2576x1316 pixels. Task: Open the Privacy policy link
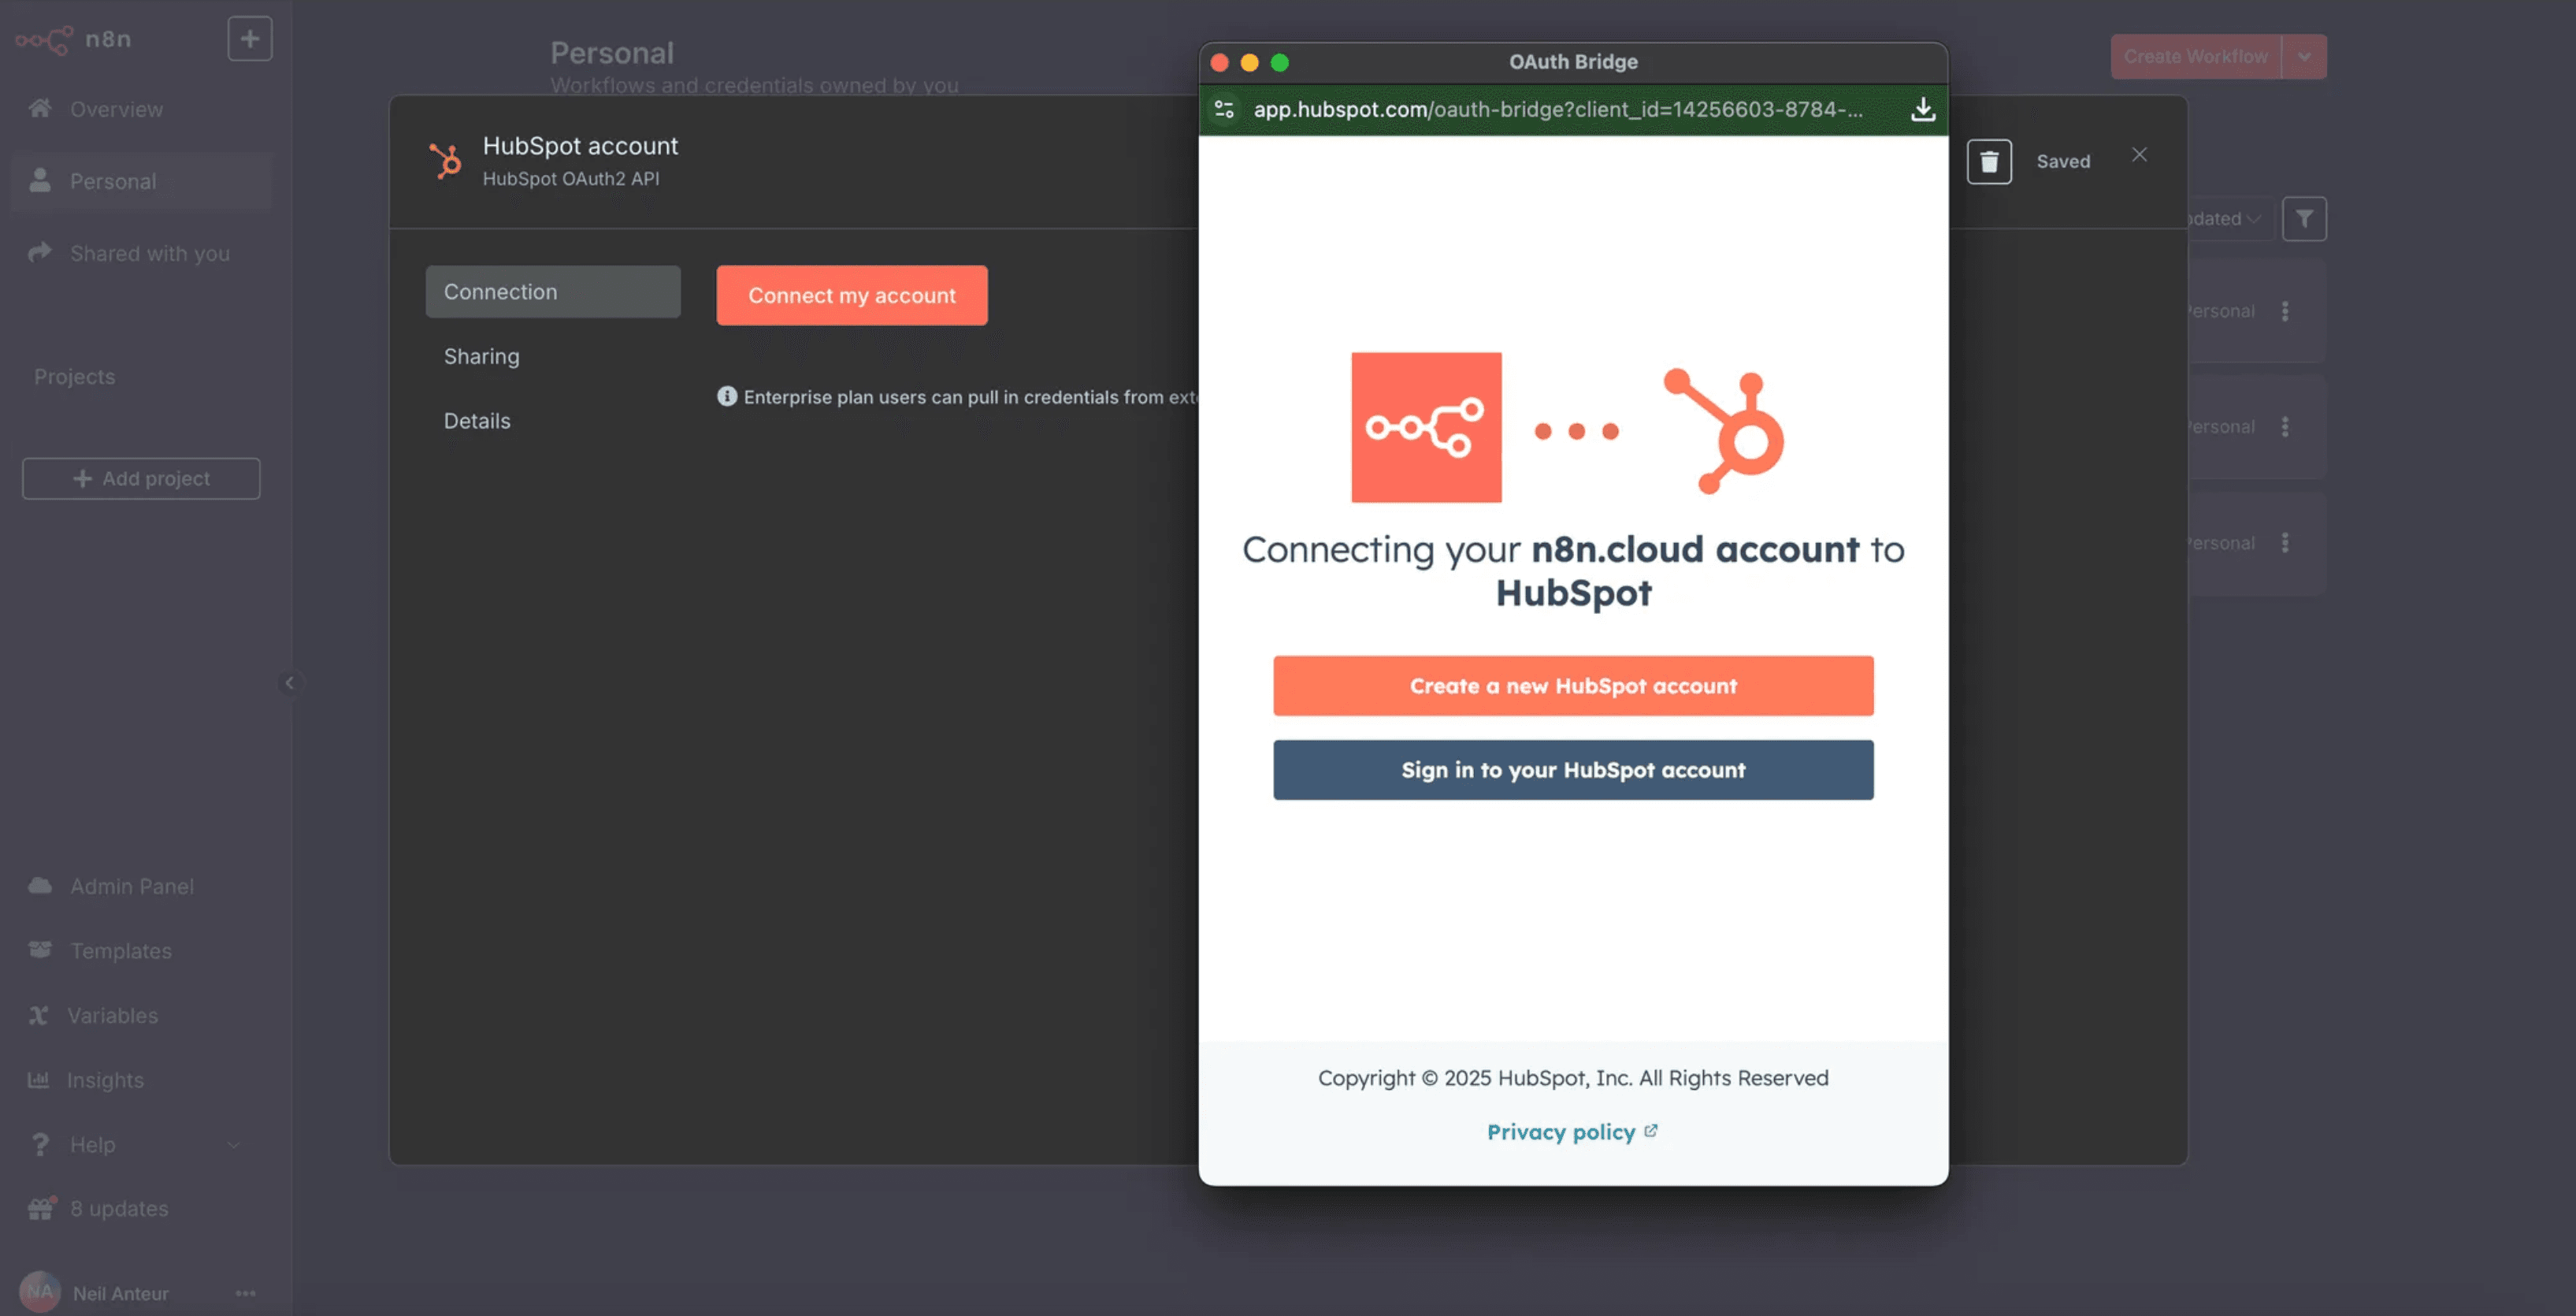pyautogui.click(x=1572, y=1132)
